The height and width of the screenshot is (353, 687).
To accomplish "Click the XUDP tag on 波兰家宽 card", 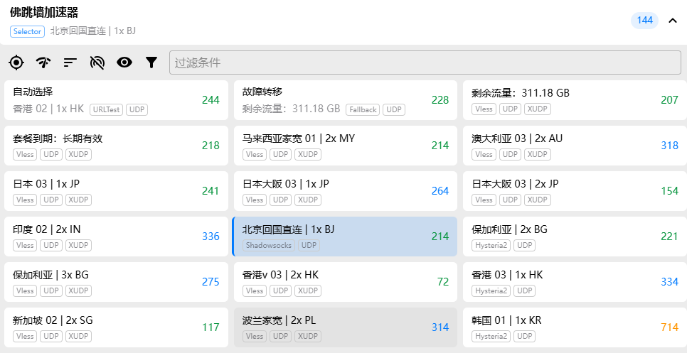I will coord(308,337).
